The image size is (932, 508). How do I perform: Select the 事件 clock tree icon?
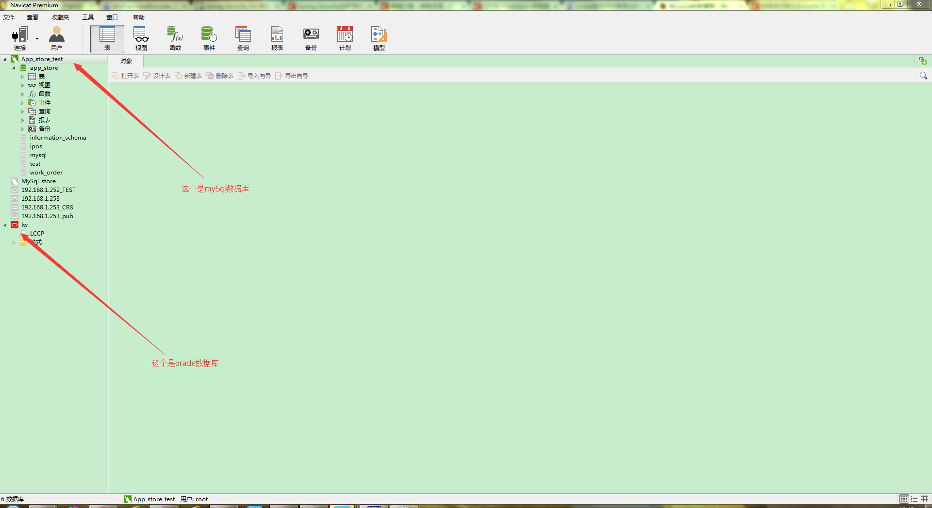tap(32, 103)
